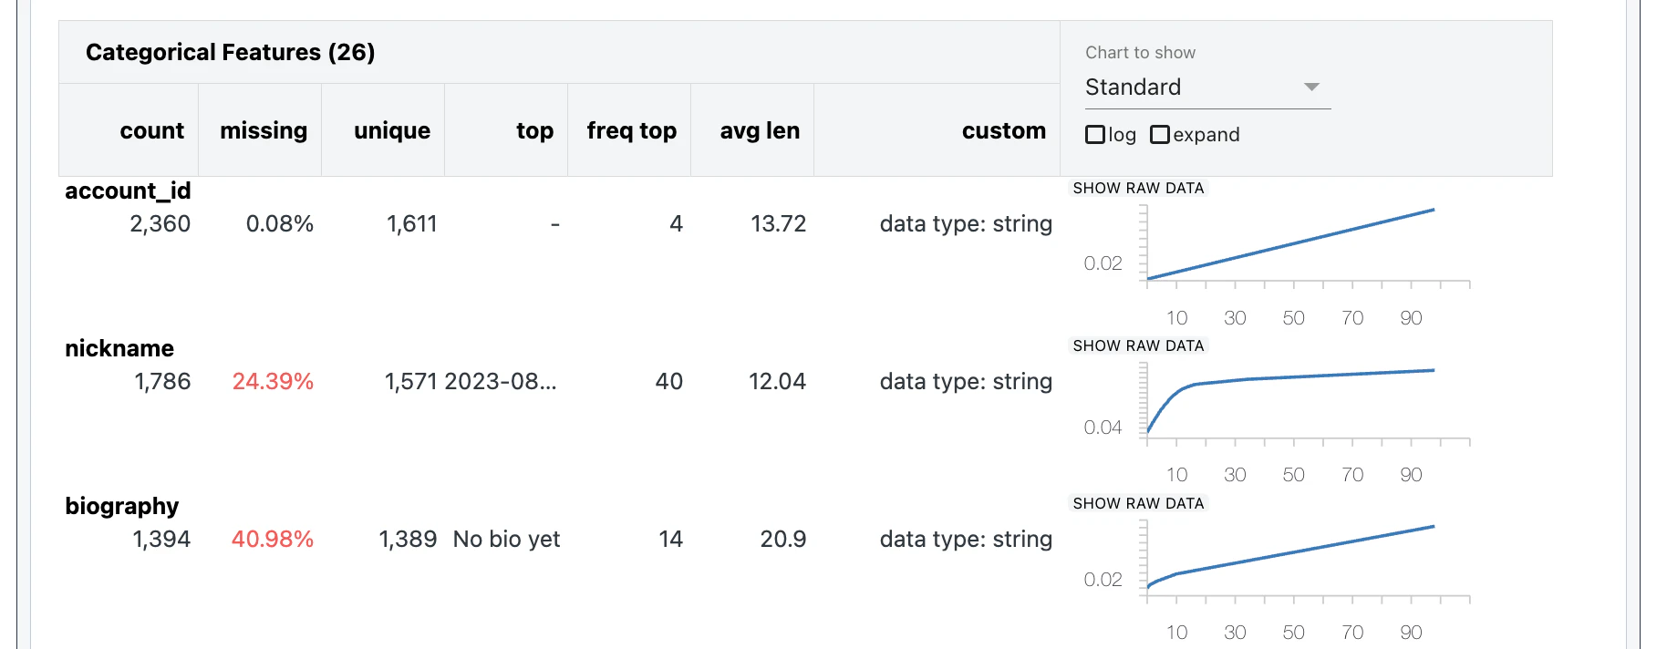Click the custom column header
This screenshot has height=649, width=1667.
tap(1003, 130)
